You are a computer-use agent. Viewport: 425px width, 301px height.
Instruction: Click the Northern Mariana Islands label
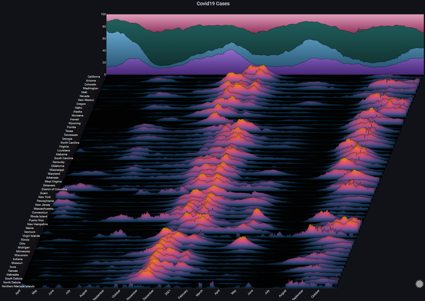(18, 286)
